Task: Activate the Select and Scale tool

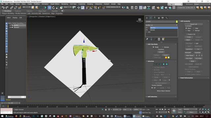Action: point(57,8)
